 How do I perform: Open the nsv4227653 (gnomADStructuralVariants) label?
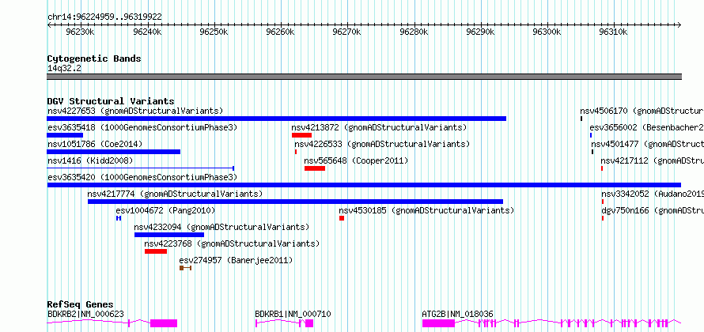(135, 111)
